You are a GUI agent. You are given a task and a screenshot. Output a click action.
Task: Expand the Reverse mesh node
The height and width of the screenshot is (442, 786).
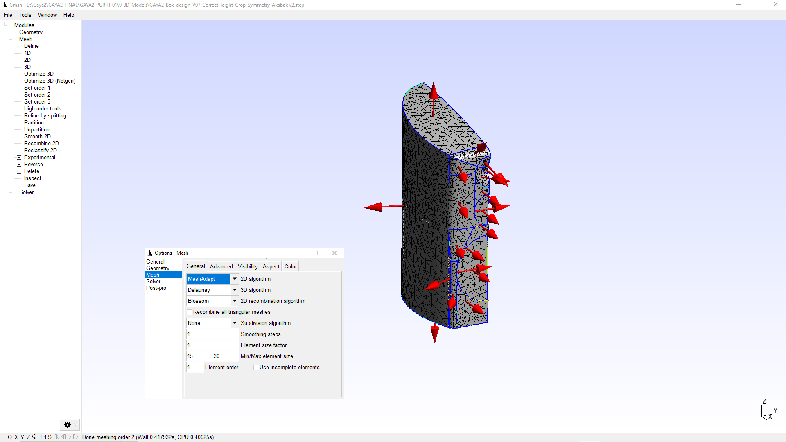point(19,164)
